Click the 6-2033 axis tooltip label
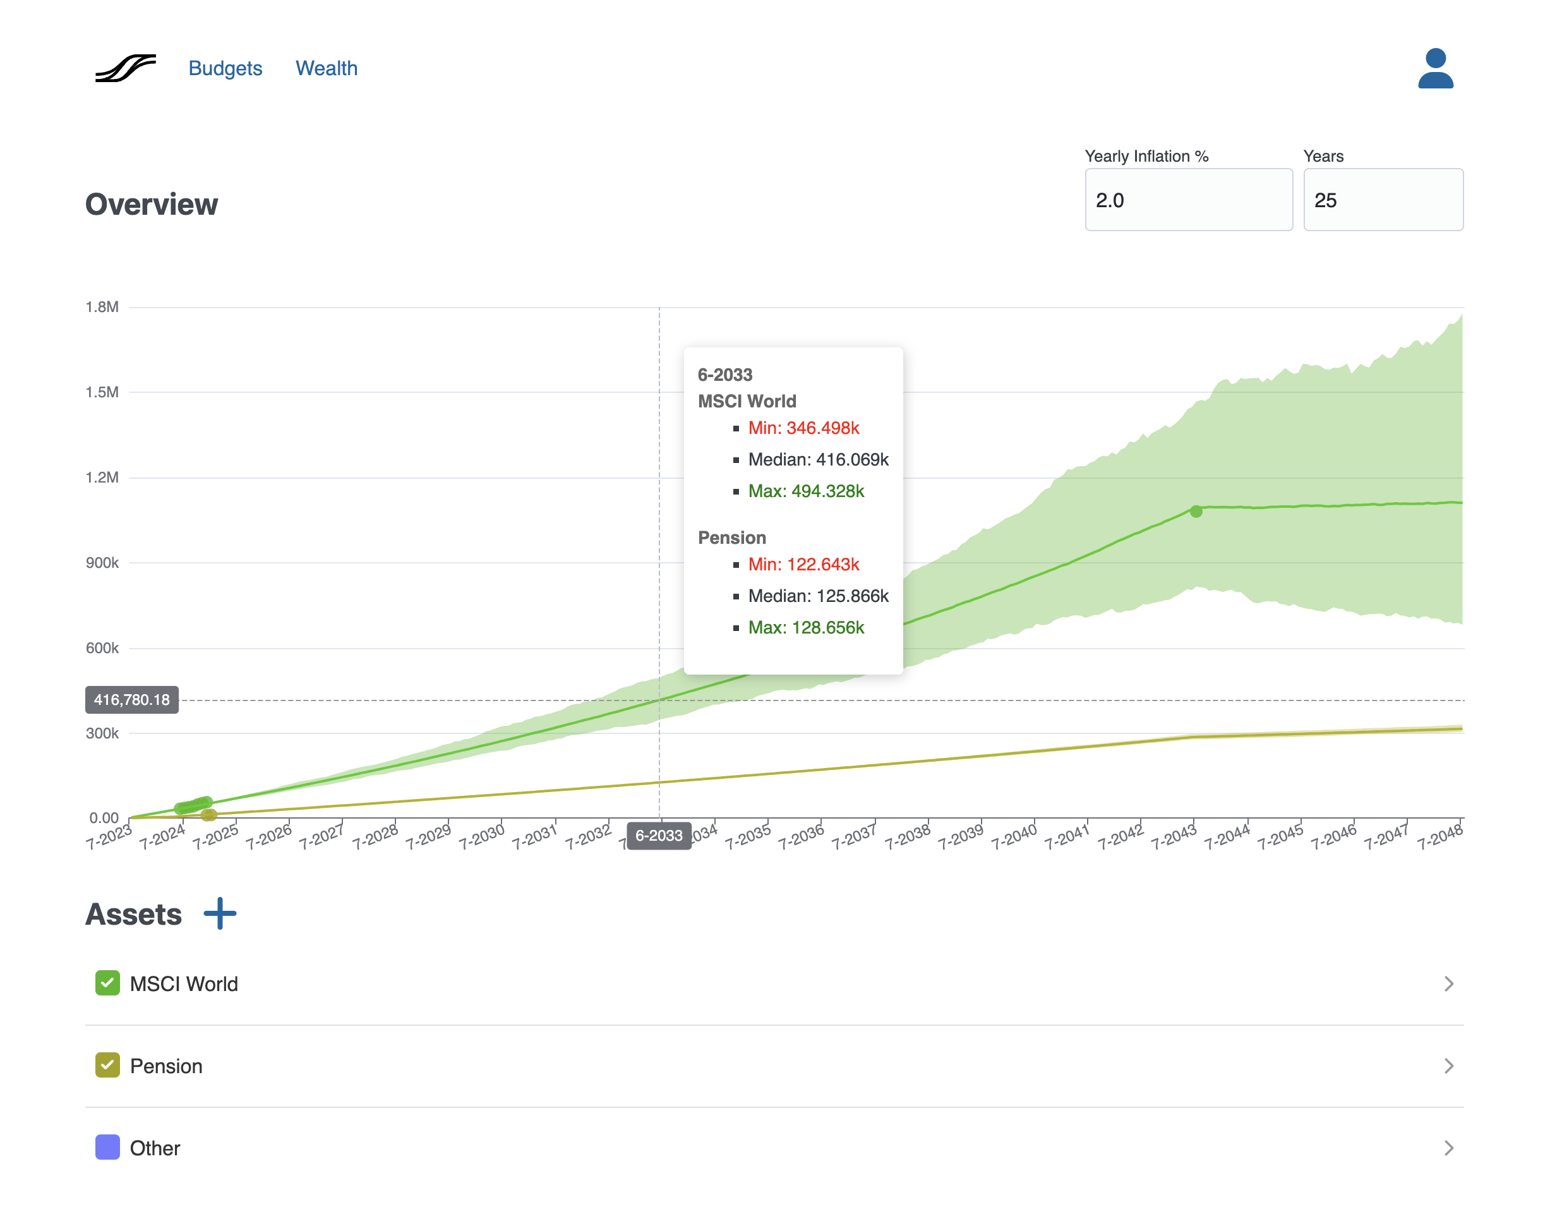 click(659, 835)
